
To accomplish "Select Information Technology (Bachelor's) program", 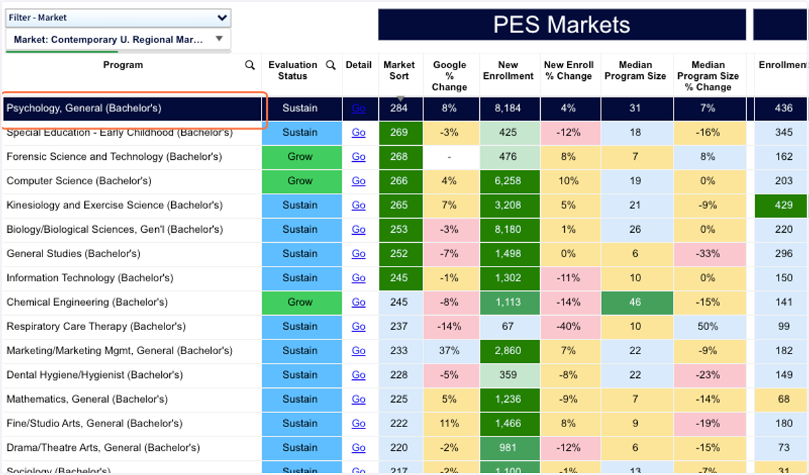I will tap(90, 278).
